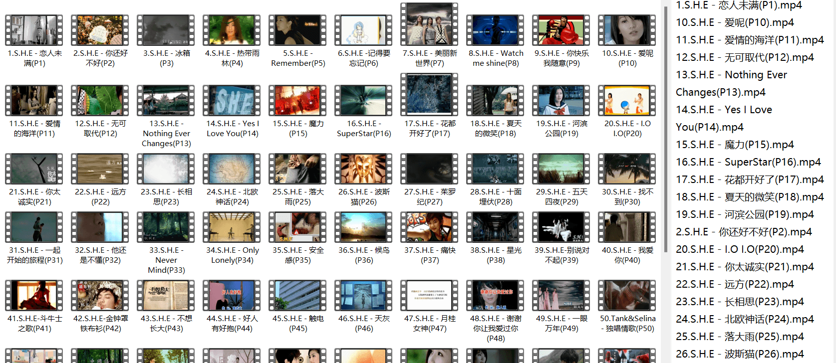The width and height of the screenshot is (836, 363).
Task: Select 8.S.H.E - Watch me shine(P8) video
Action: click(x=495, y=30)
